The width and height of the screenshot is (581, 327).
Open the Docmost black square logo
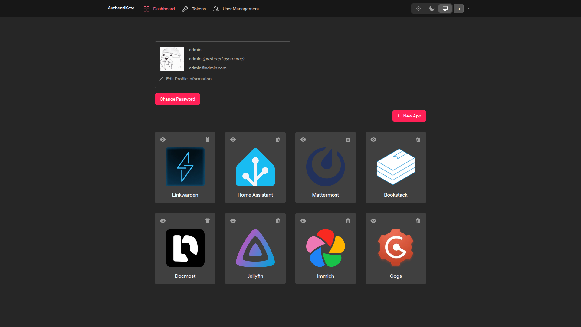(x=185, y=248)
